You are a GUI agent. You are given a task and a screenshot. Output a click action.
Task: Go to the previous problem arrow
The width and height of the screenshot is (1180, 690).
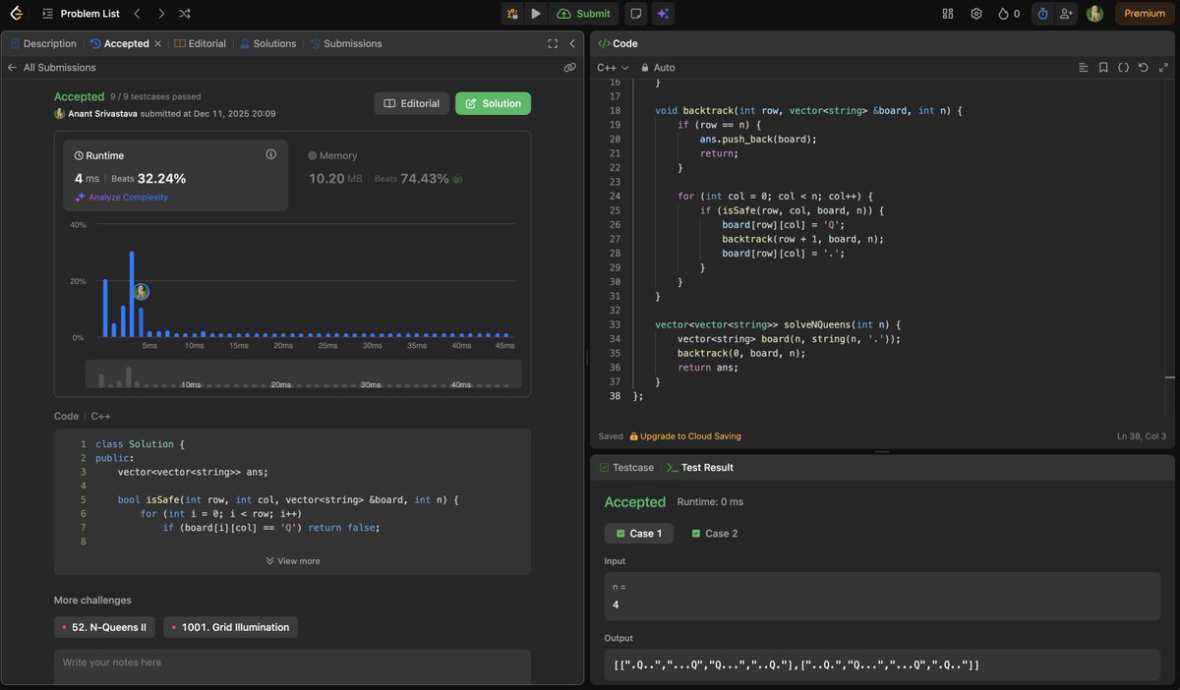pos(137,14)
